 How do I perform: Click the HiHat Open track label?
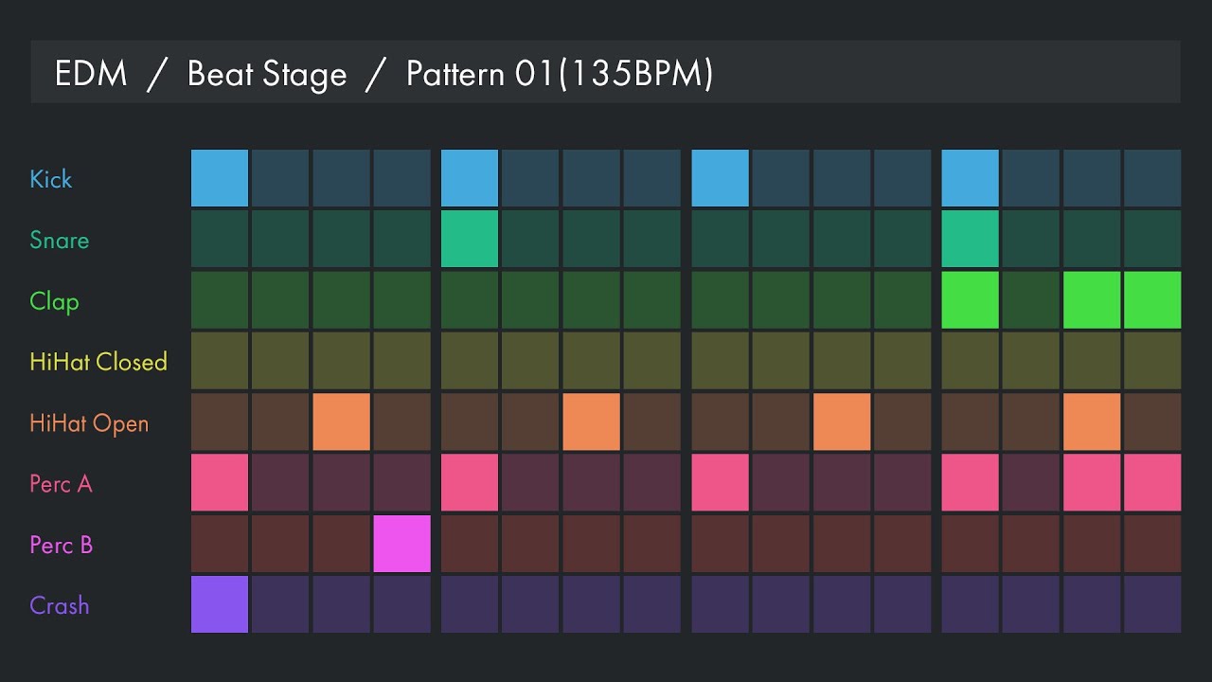coord(89,422)
